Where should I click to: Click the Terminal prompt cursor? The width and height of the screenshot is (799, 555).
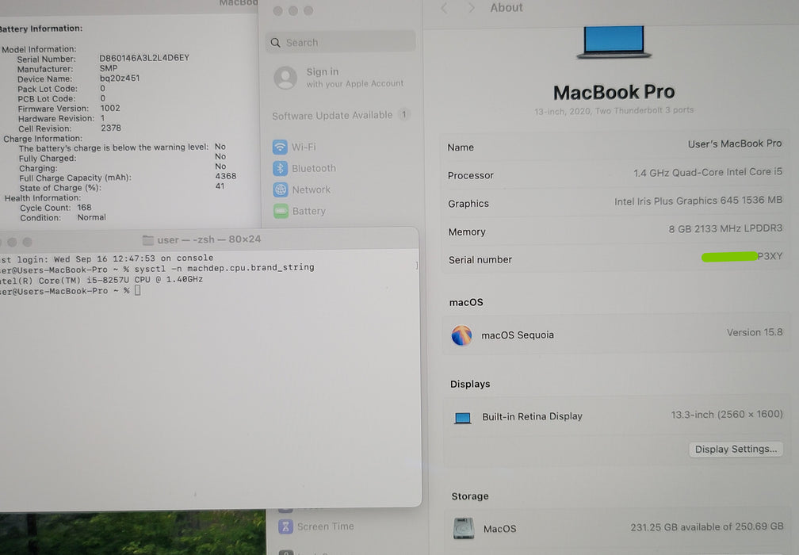click(x=138, y=290)
